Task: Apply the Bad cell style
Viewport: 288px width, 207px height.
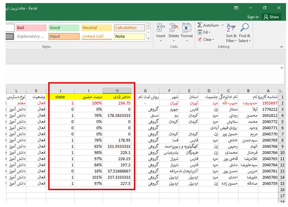Action: [x=31, y=28]
